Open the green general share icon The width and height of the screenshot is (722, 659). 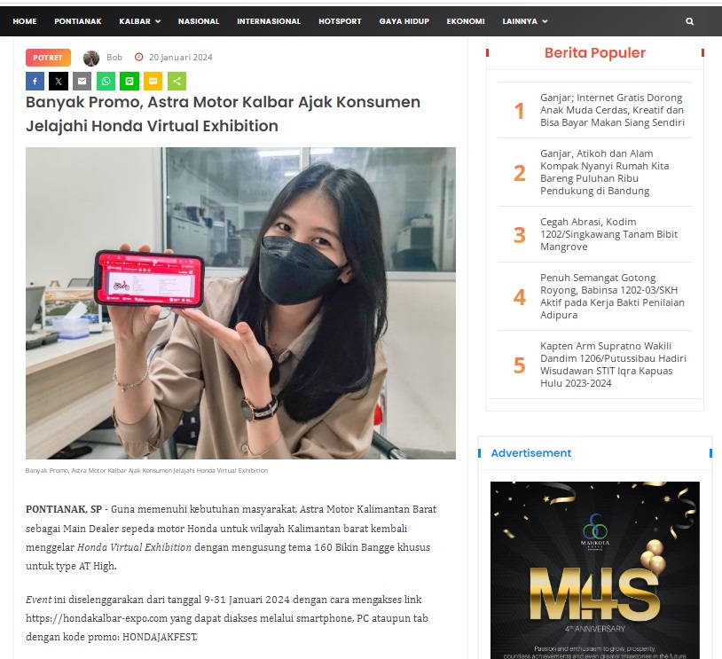177,81
